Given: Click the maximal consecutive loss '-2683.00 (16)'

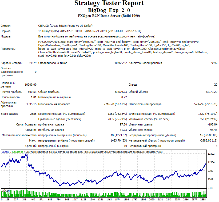Looking at the screenshot, I should 209,140.
